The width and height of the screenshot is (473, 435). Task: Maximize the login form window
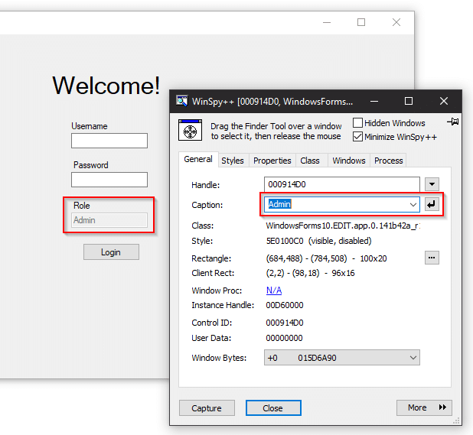(x=361, y=22)
